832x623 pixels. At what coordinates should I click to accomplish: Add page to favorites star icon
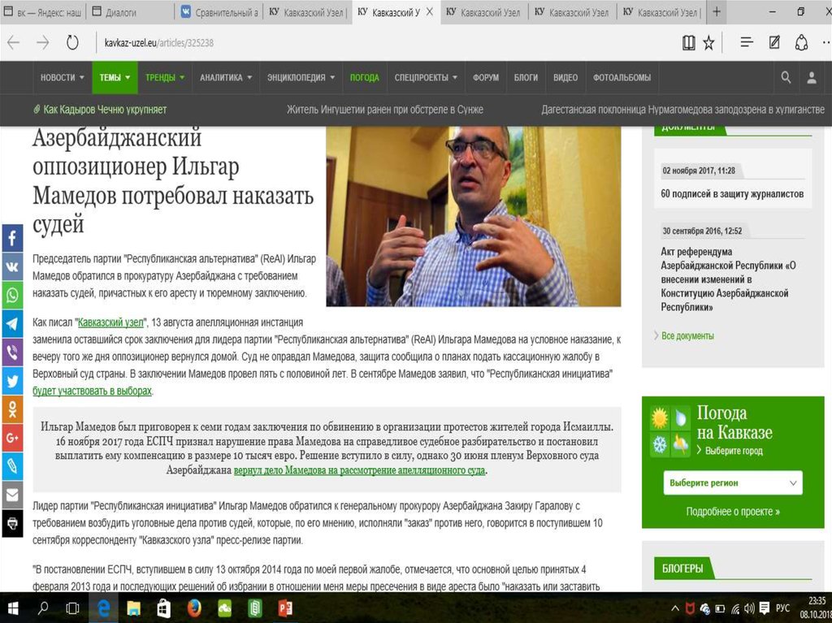[708, 42]
